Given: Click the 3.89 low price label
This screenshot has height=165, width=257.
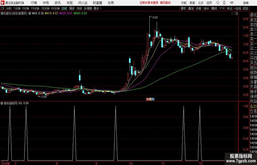Looking at the screenshot, I should (x=44, y=97).
